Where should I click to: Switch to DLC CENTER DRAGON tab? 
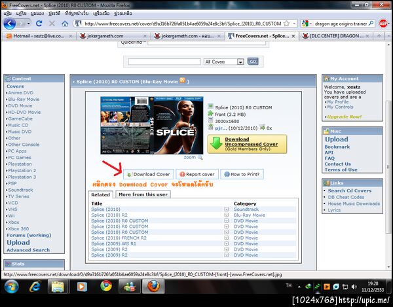[336, 36]
